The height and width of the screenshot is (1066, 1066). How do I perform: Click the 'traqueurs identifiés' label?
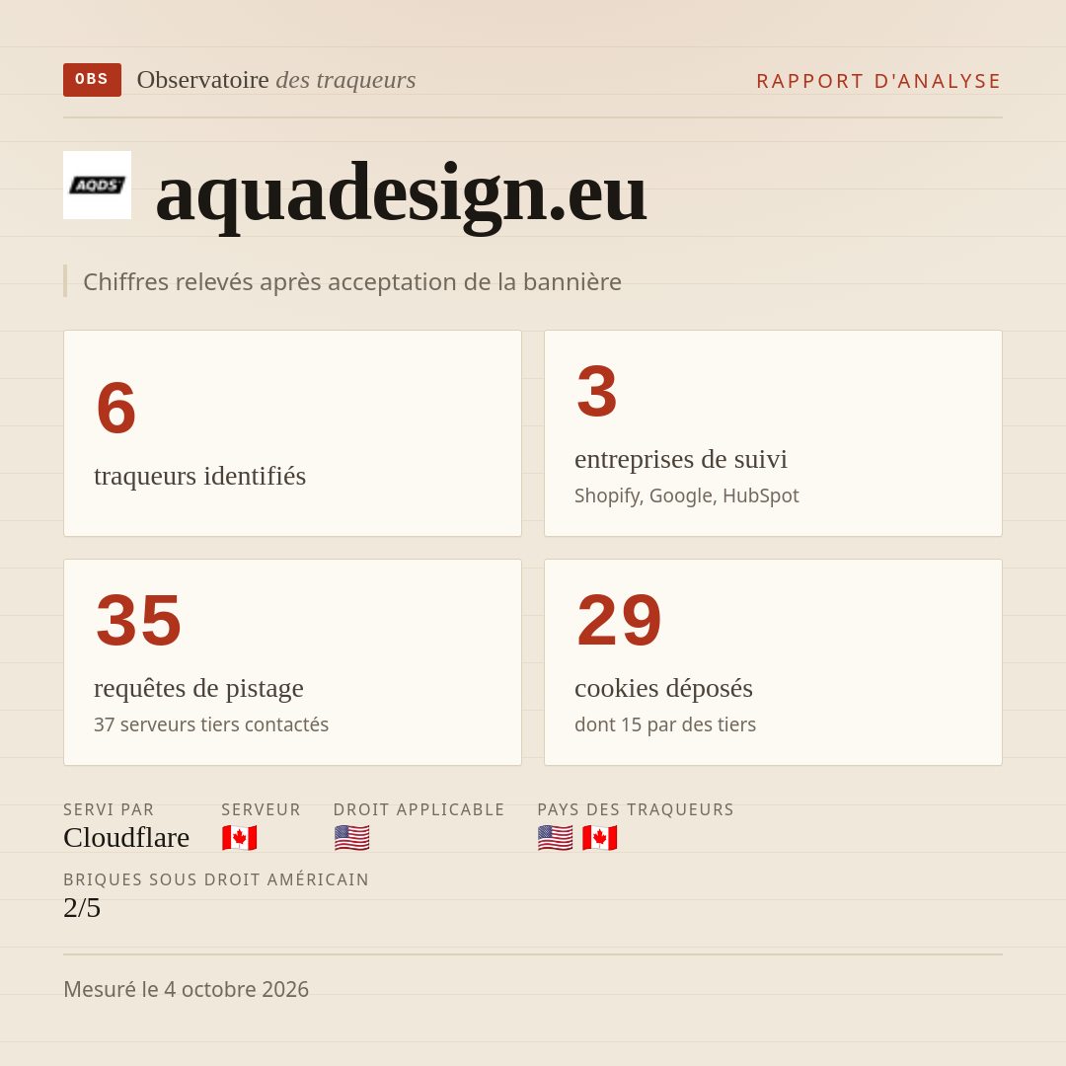coord(199,476)
